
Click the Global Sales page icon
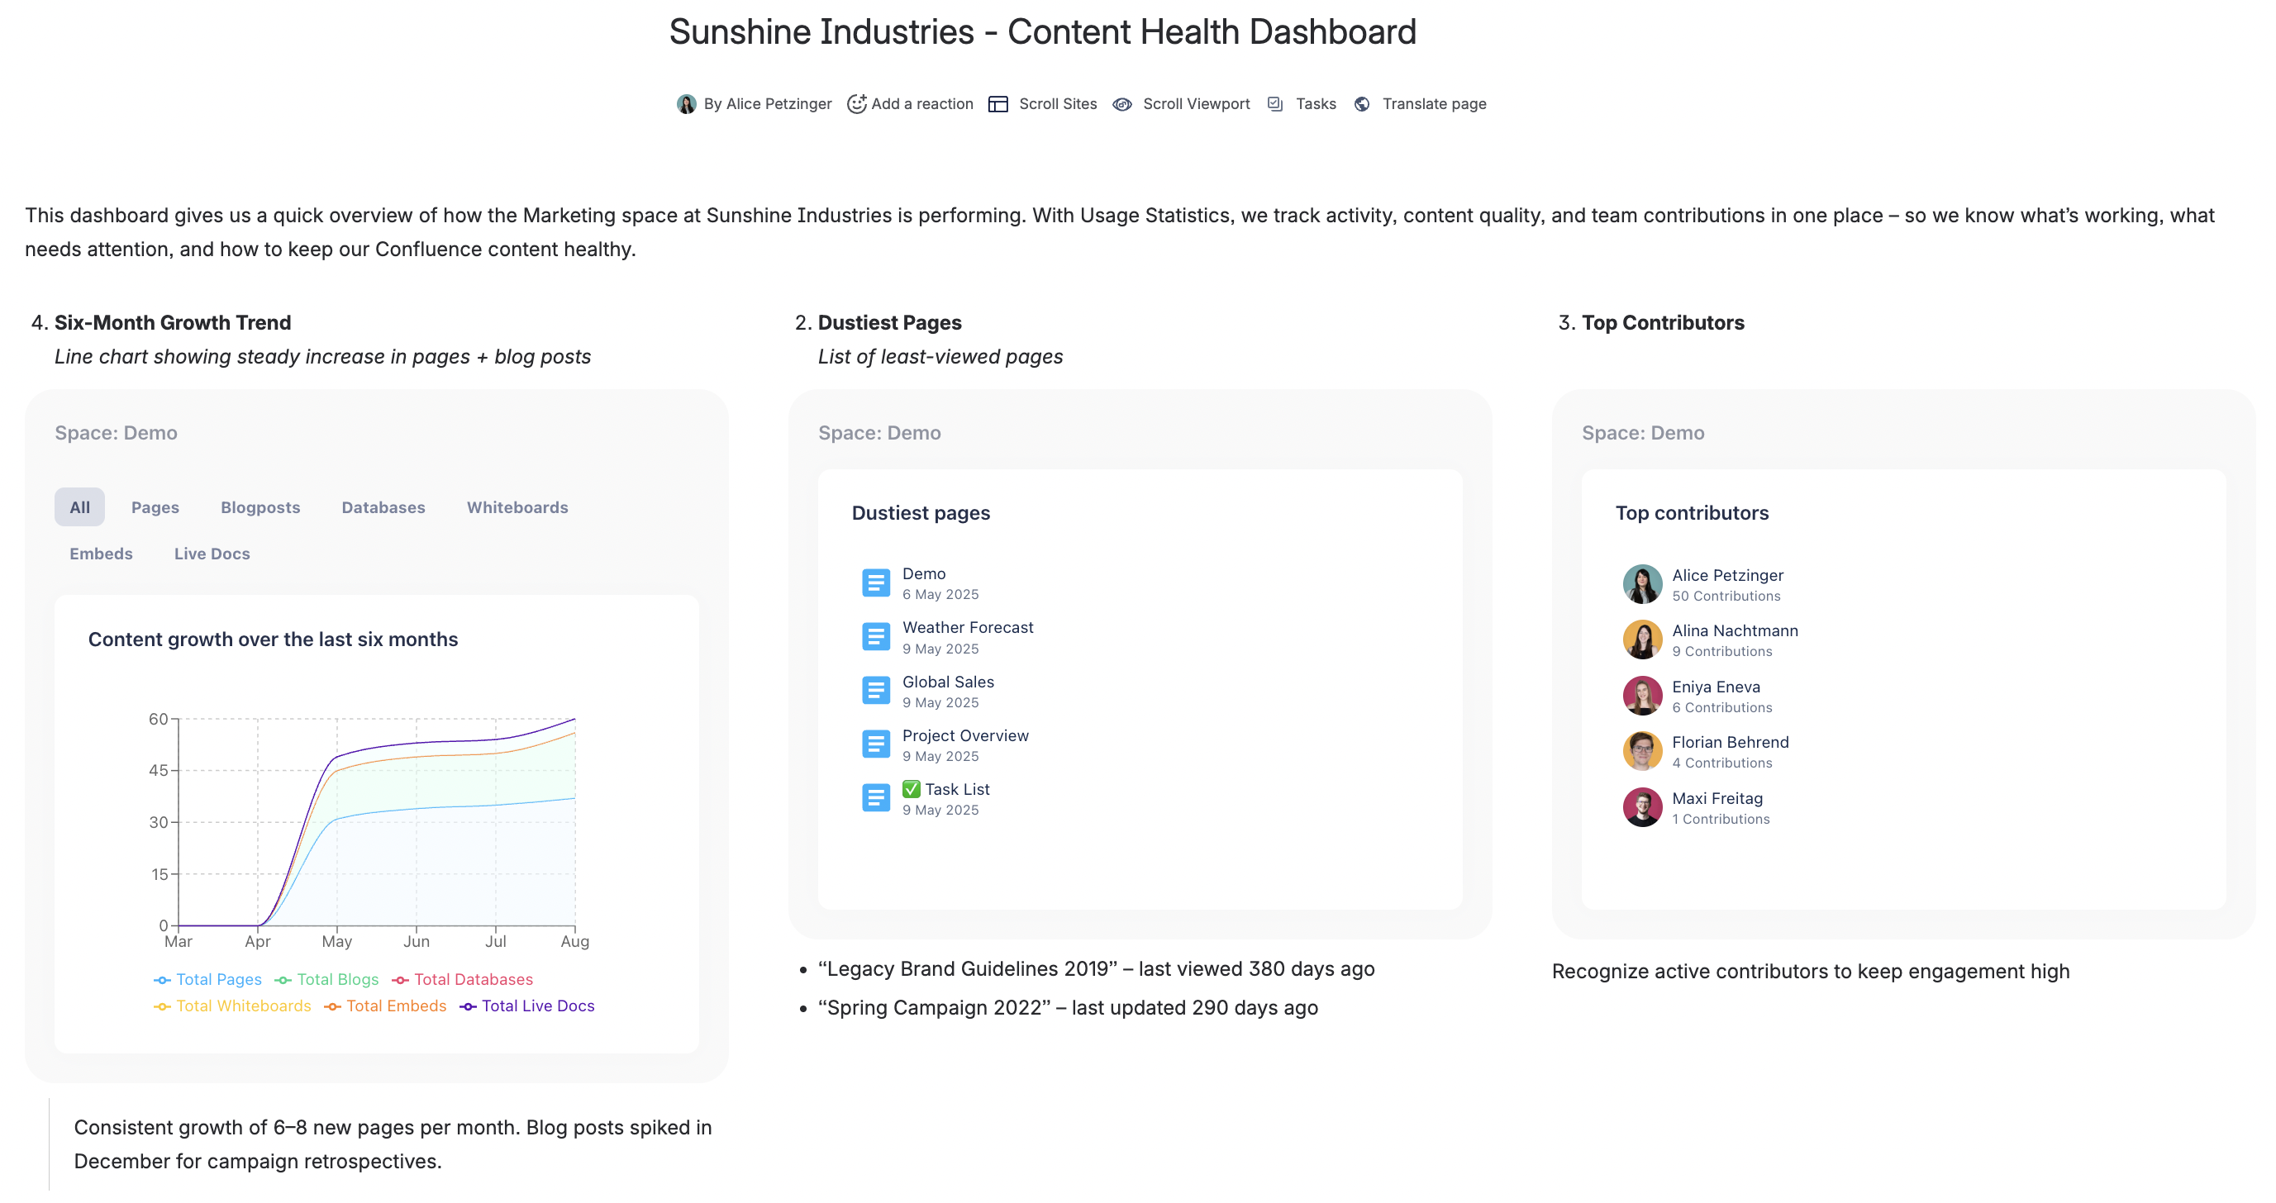pyautogui.click(x=875, y=691)
